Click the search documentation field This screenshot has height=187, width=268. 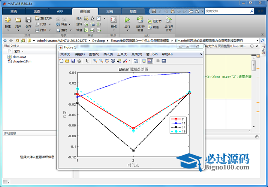(227, 11)
